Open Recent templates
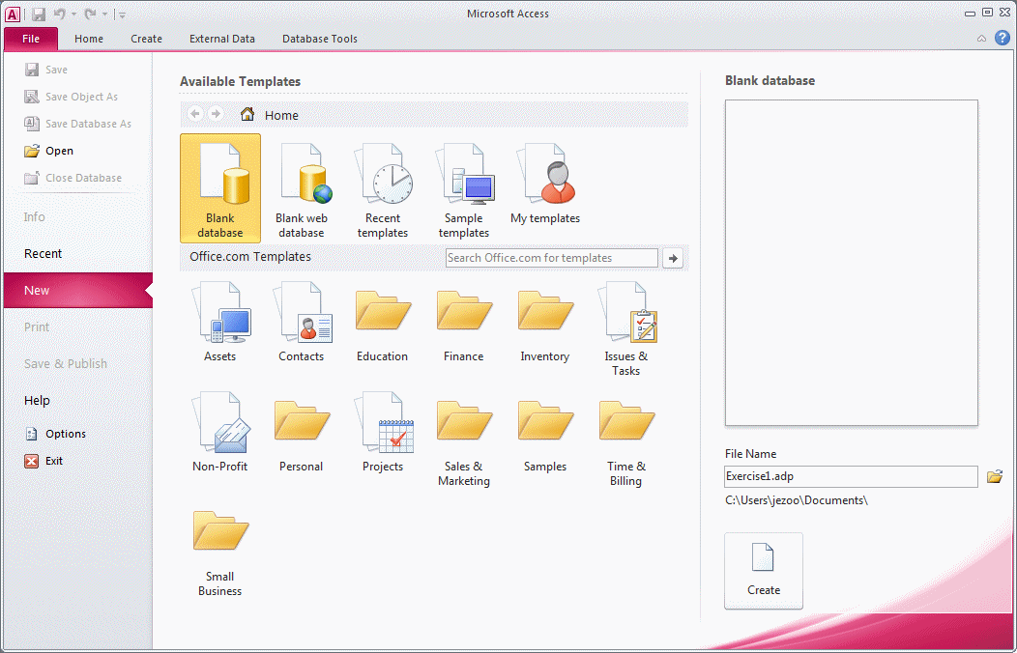 point(383,187)
